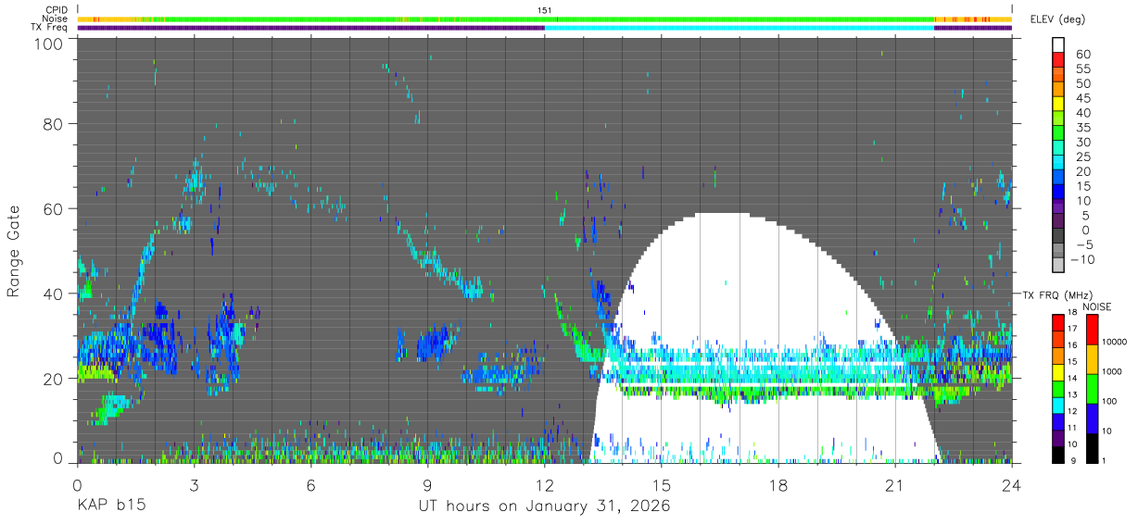The width and height of the screenshot is (1138, 525).
Task: Click the 60 label on elevation colorbar
Action: tap(1082, 54)
